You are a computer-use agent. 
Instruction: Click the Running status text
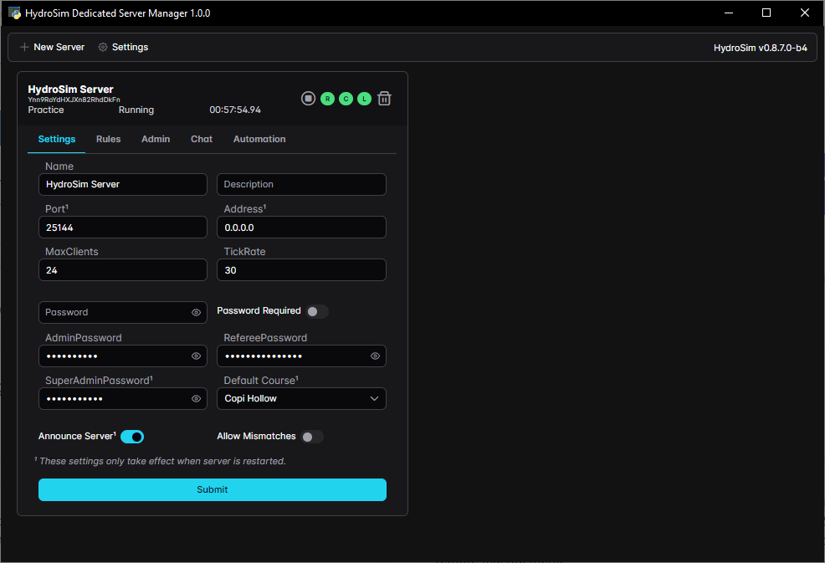click(x=136, y=110)
